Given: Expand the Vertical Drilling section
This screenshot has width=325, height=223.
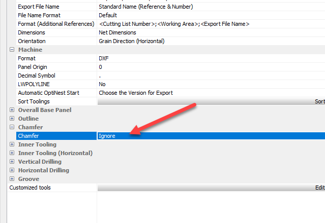Looking at the screenshot, I should point(12,162).
